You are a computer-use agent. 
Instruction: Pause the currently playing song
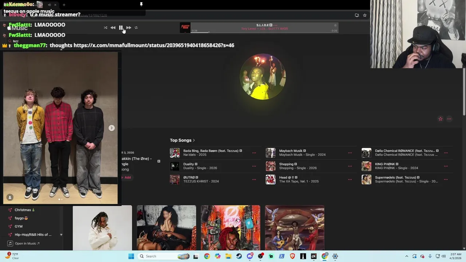121,28
